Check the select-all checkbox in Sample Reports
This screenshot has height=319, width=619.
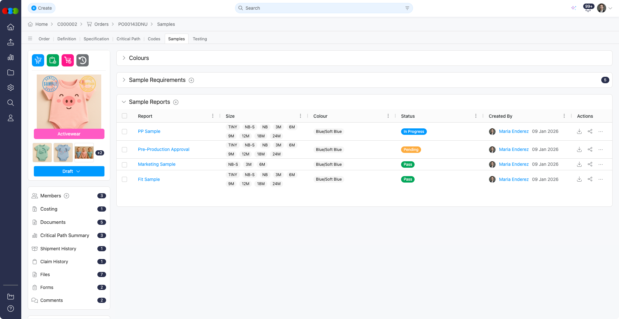pos(124,115)
